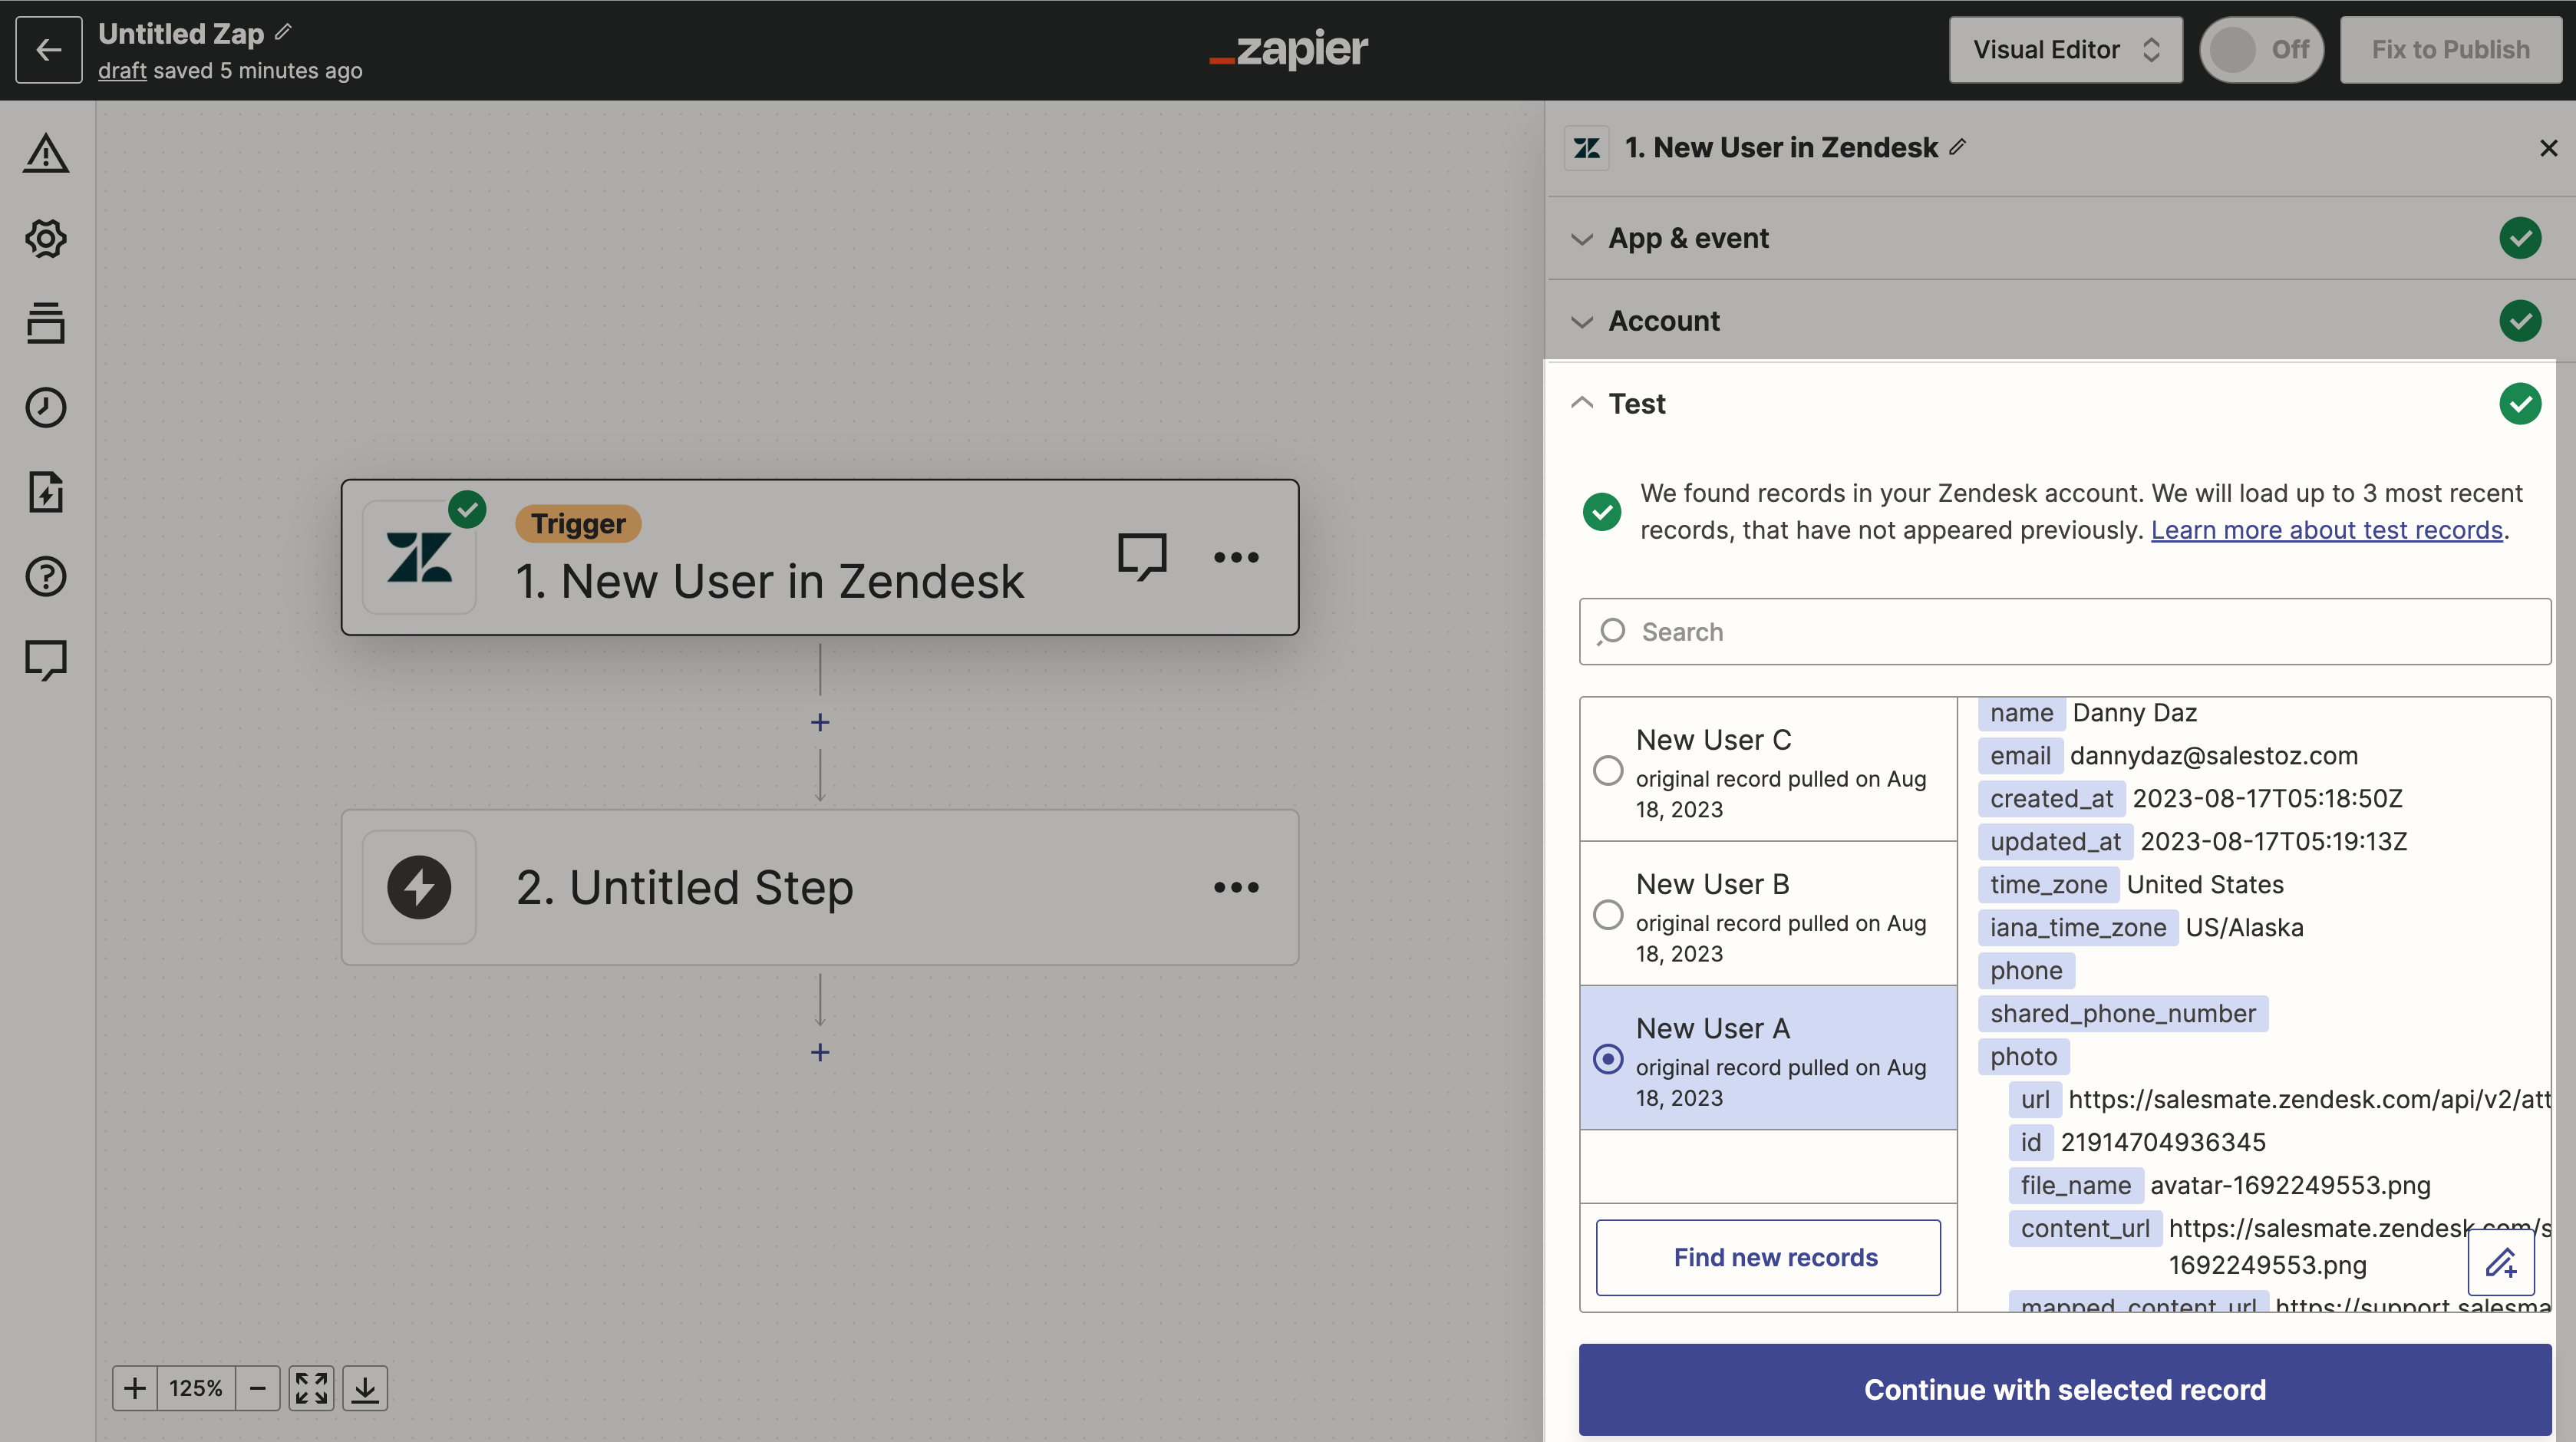Click the avatar-1692249553.png value
This screenshot has height=1442, width=2576.
(2290, 1185)
